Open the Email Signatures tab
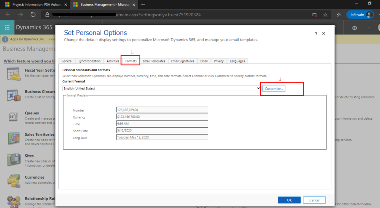Viewport: 380px width, 208px height. pyautogui.click(x=183, y=61)
